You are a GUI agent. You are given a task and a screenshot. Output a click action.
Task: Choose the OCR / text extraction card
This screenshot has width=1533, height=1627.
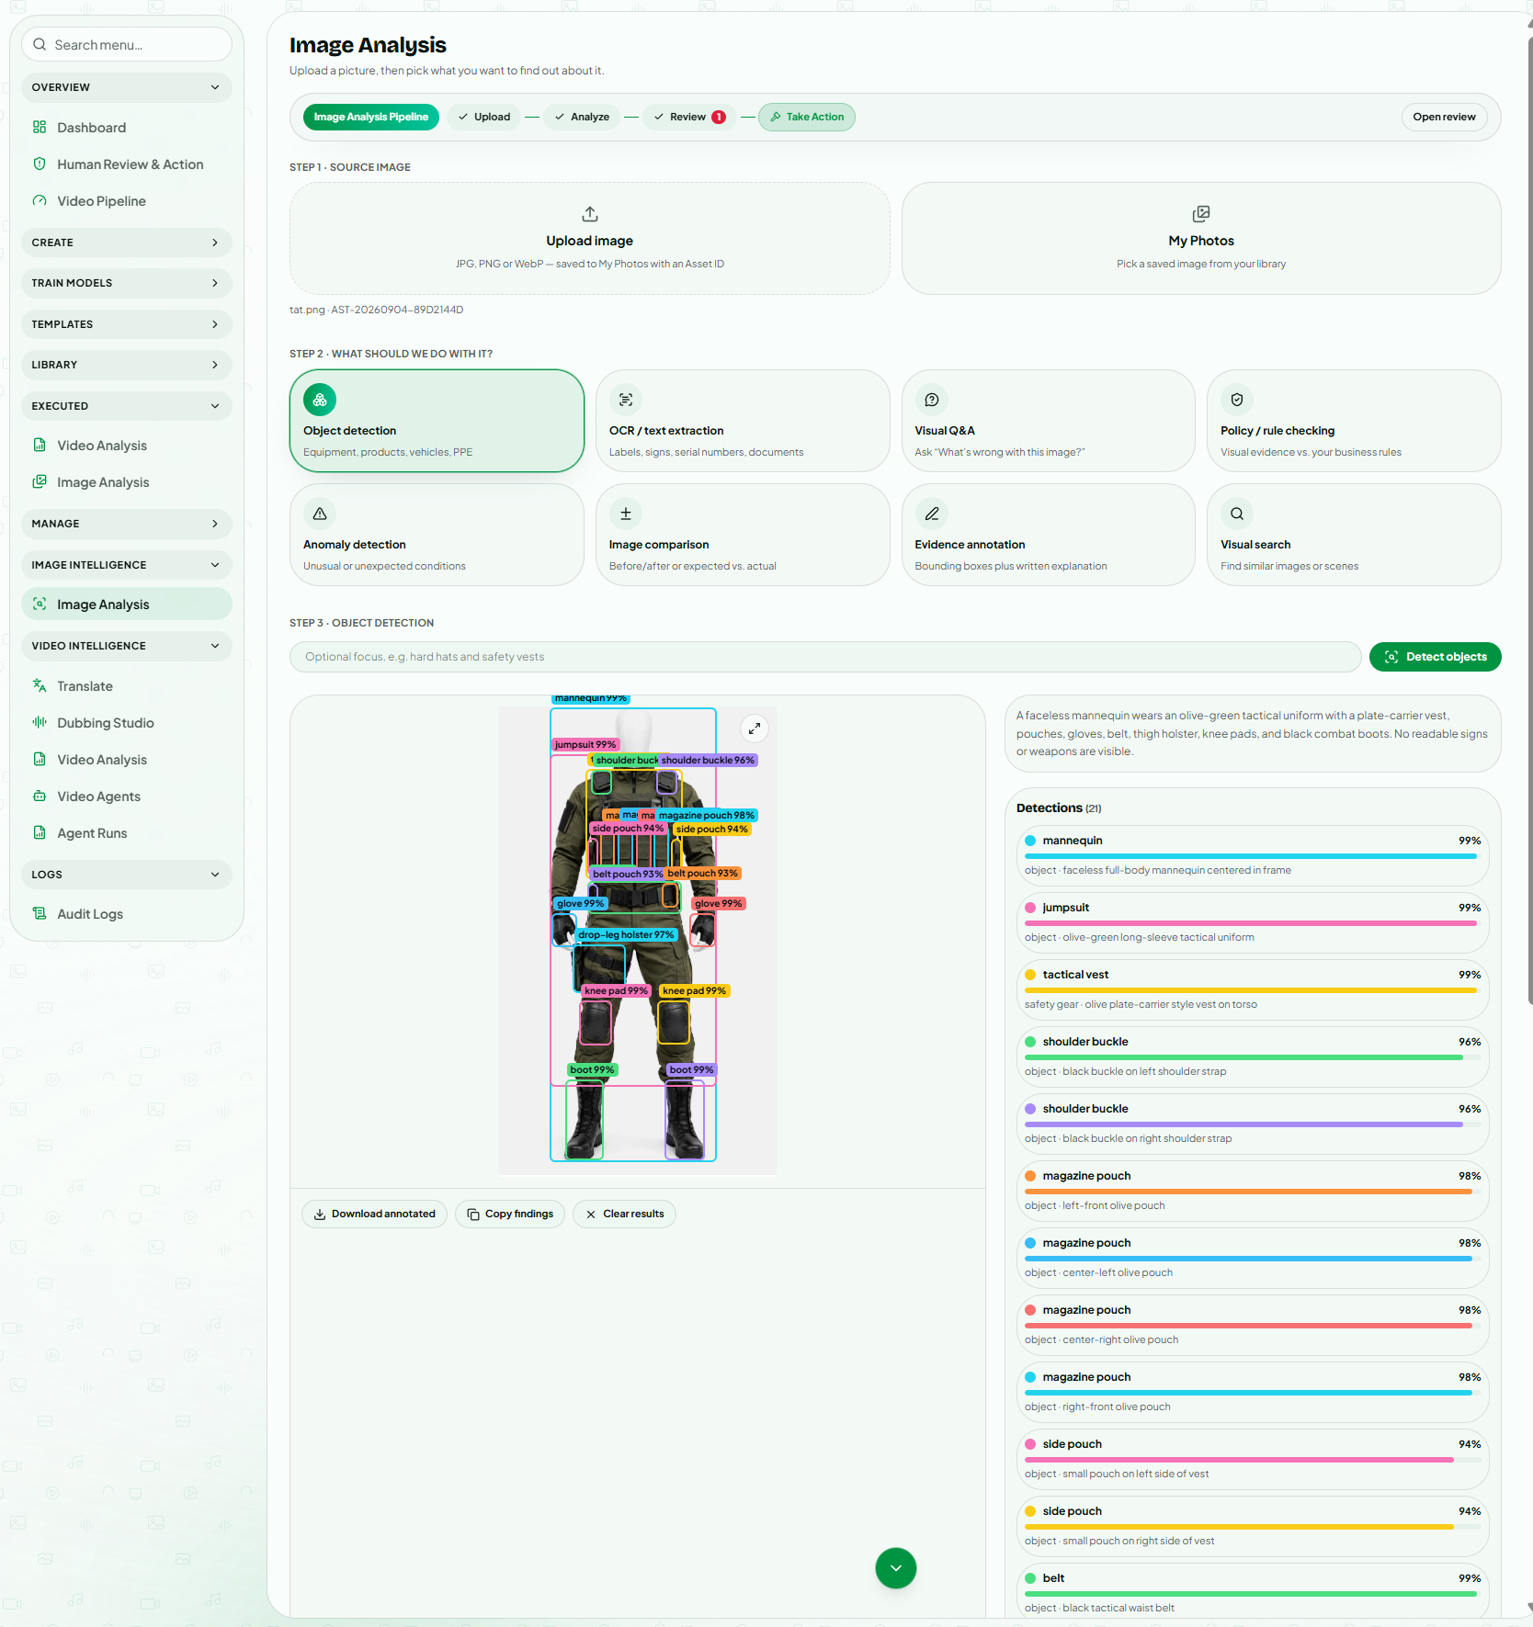743,421
